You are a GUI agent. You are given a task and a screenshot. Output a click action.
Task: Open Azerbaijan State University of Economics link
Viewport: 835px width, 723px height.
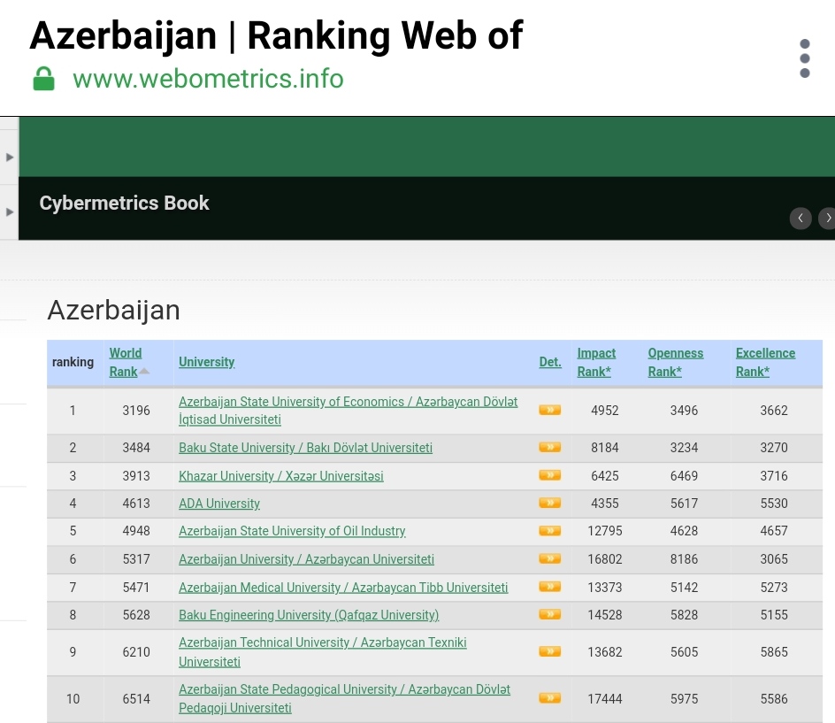pos(349,411)
